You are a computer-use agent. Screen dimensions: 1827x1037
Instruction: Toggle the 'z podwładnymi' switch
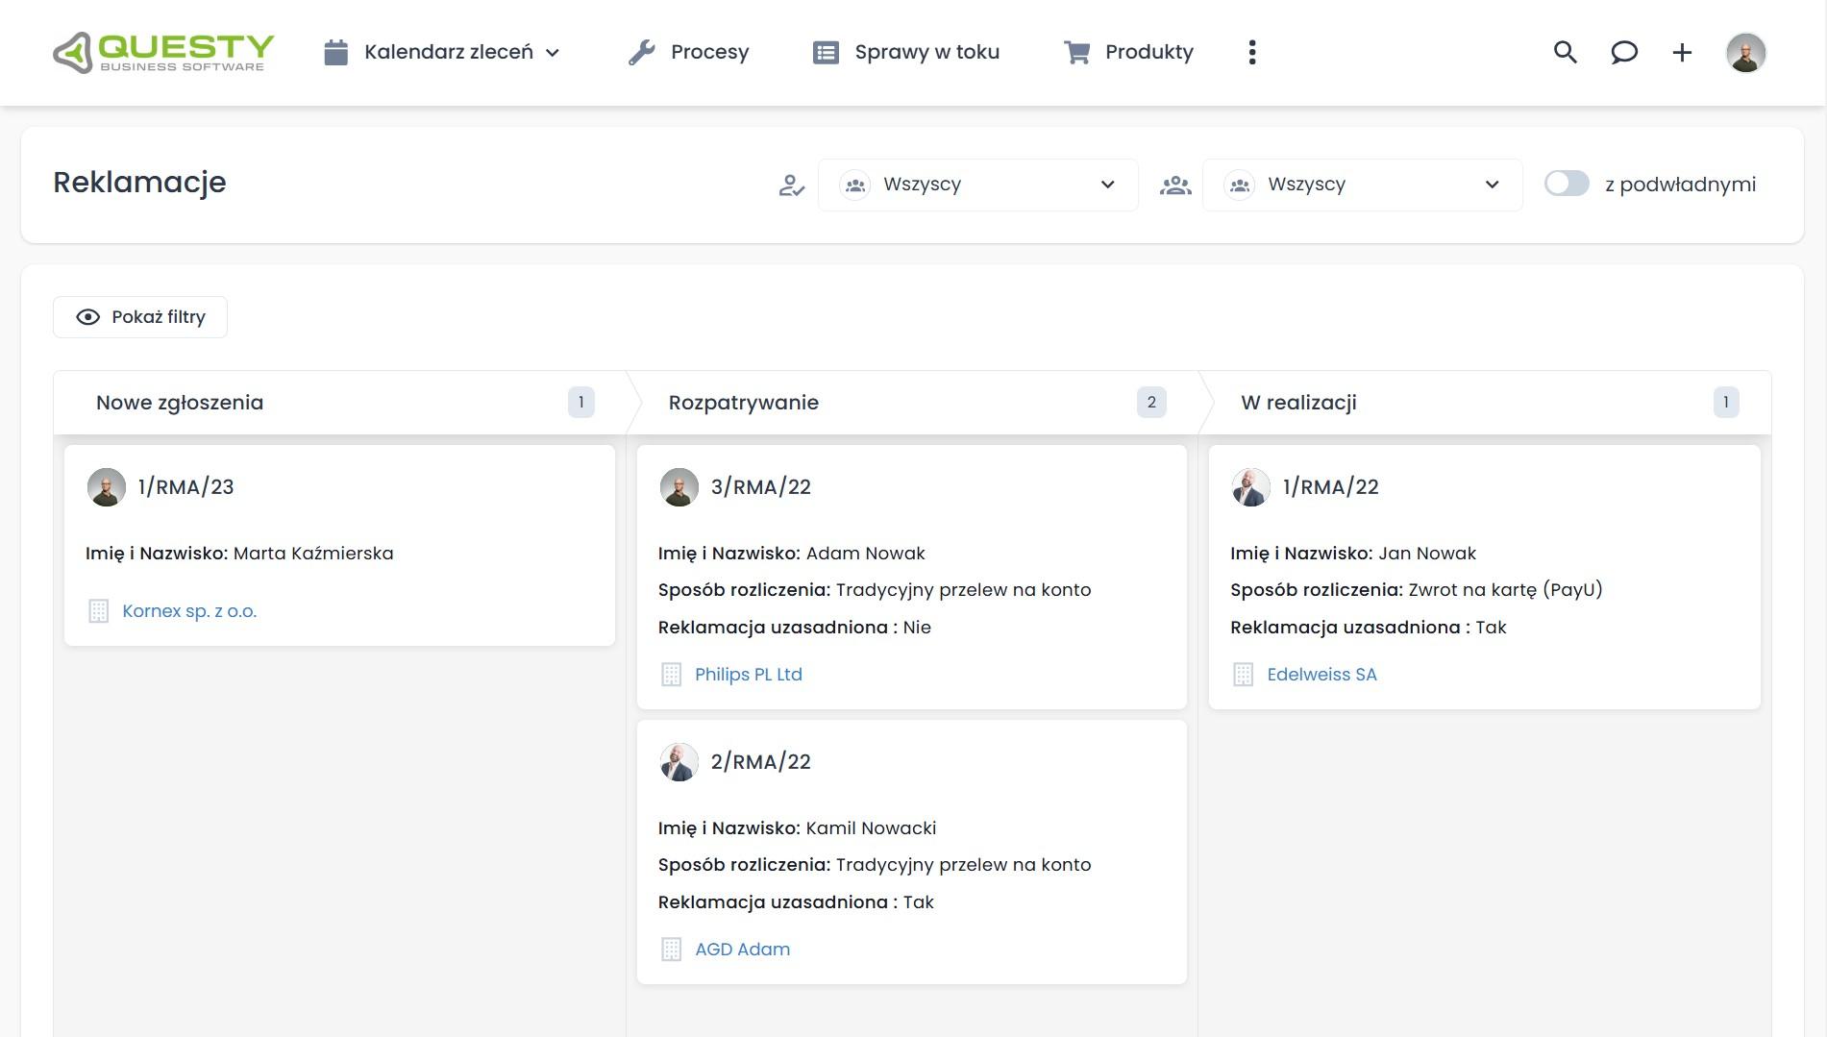point(1567,184)
